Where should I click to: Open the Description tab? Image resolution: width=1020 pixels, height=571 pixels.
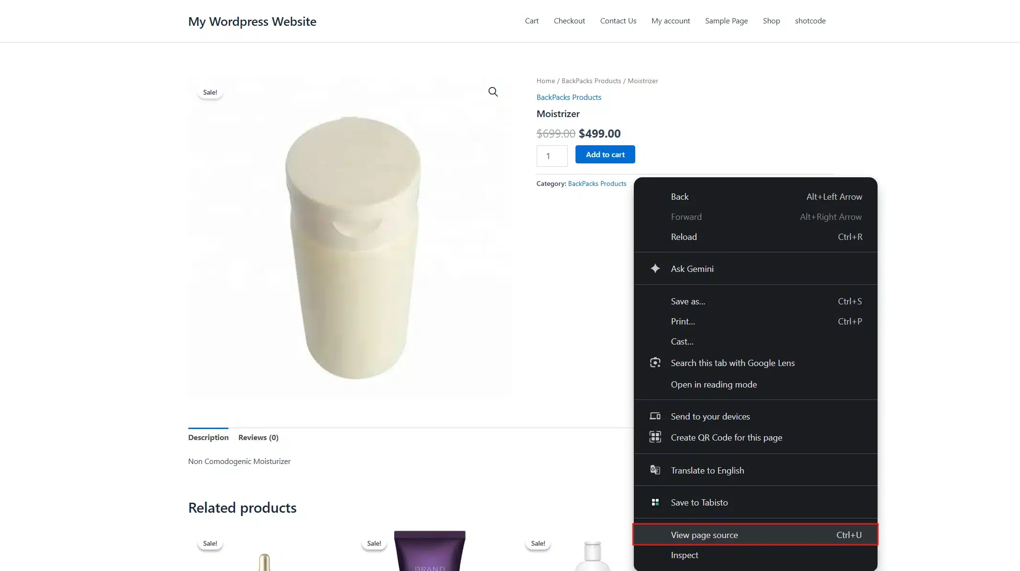tap(208, 438)
